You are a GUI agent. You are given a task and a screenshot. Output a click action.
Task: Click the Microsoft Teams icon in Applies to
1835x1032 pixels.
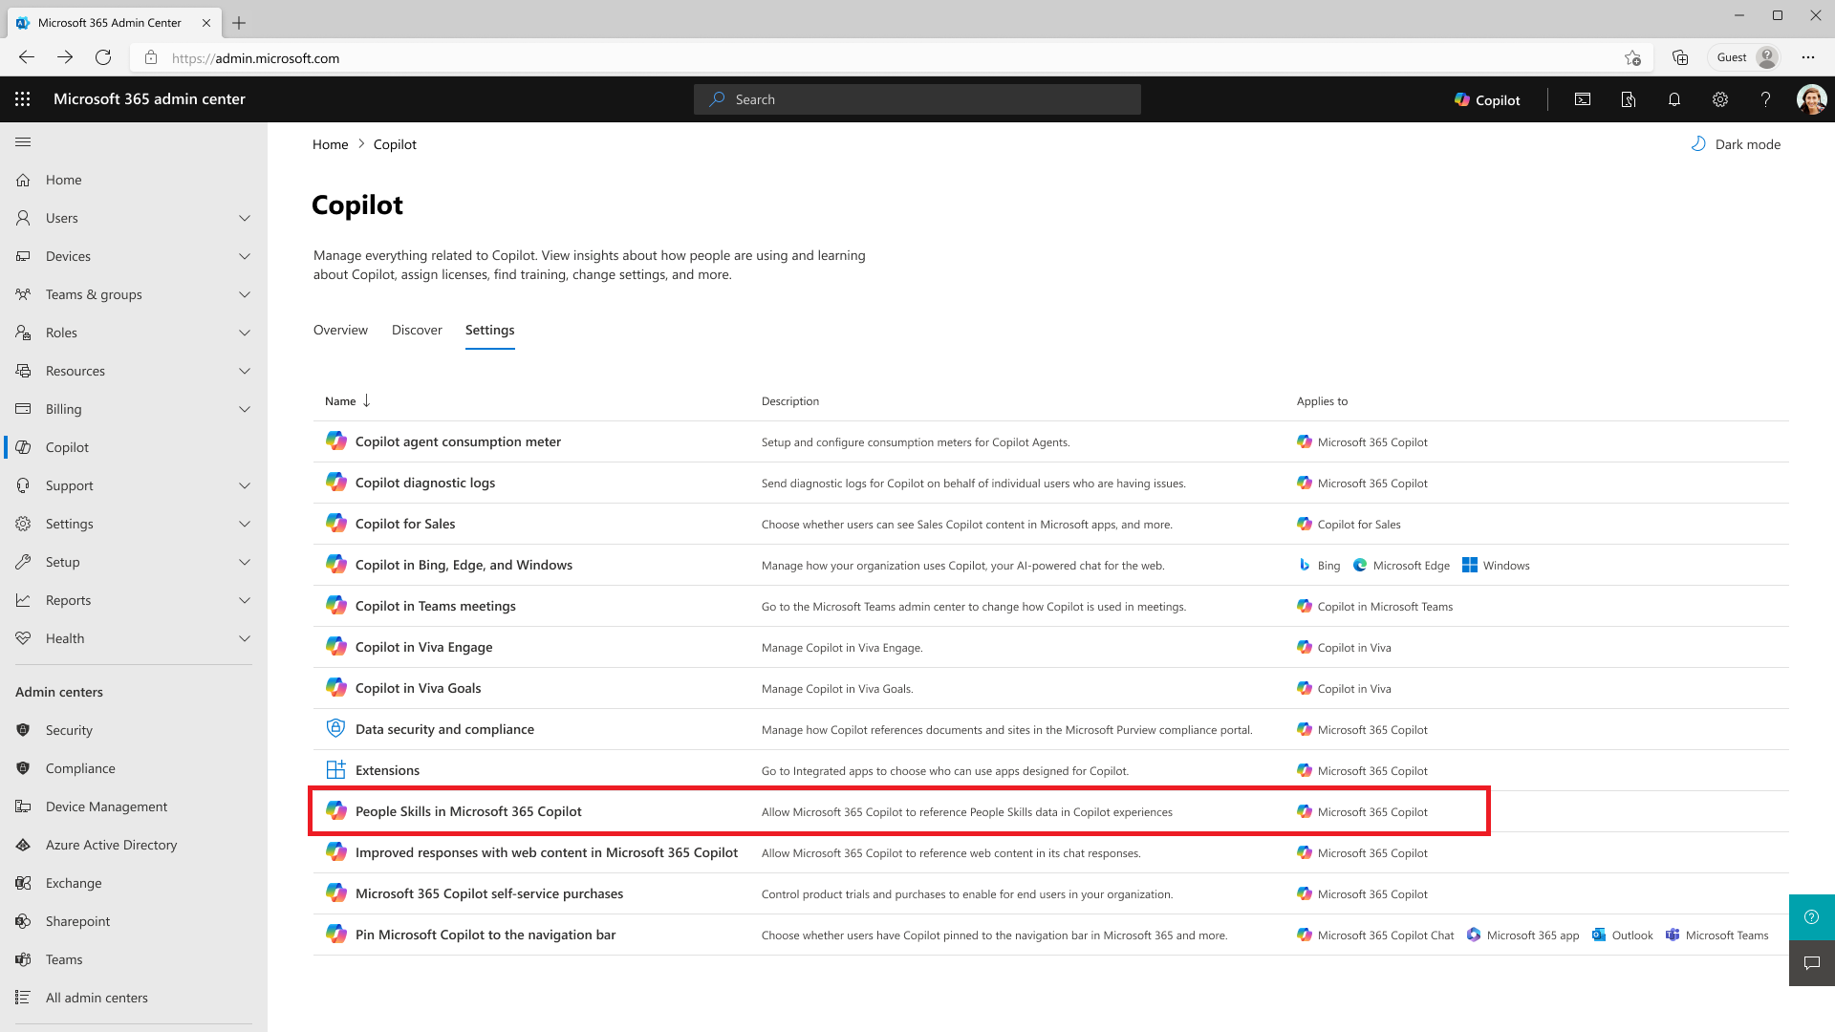(x=1673, y=935)
